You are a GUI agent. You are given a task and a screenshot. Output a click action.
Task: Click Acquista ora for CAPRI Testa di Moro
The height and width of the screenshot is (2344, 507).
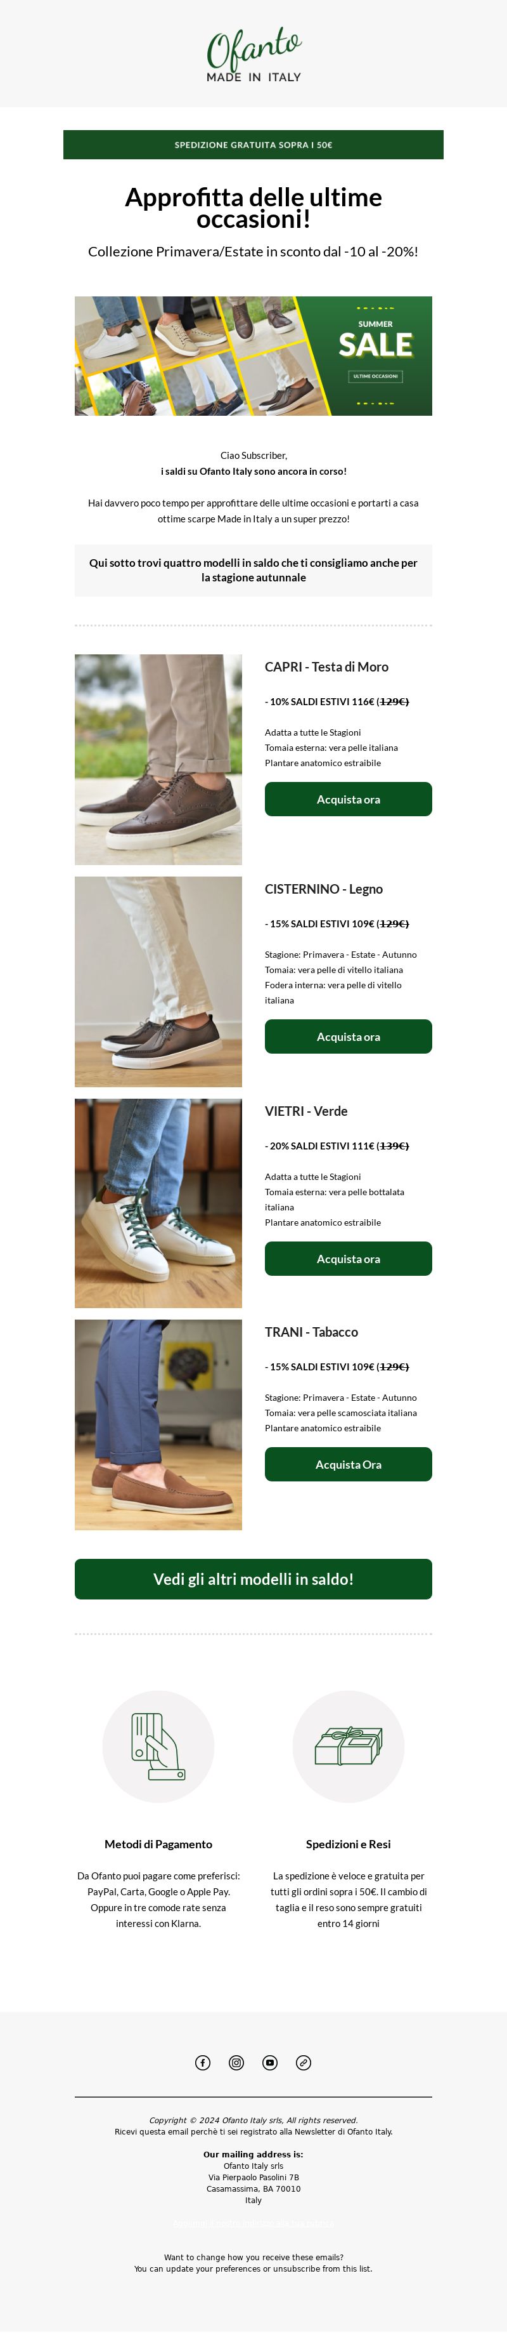348,799
